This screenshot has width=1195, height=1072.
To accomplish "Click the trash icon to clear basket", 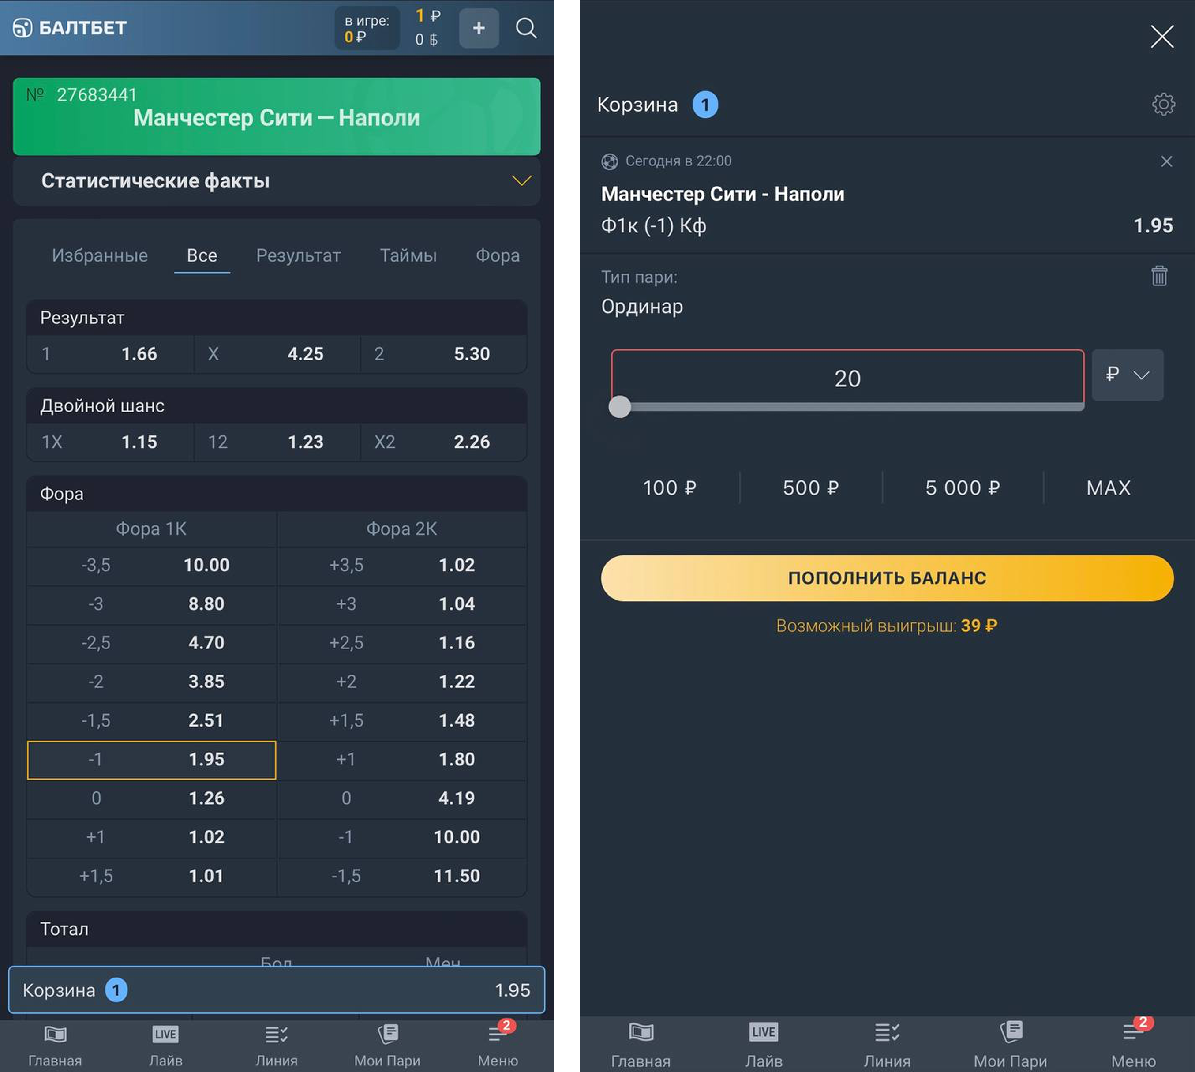I will tap(1158, 276).
